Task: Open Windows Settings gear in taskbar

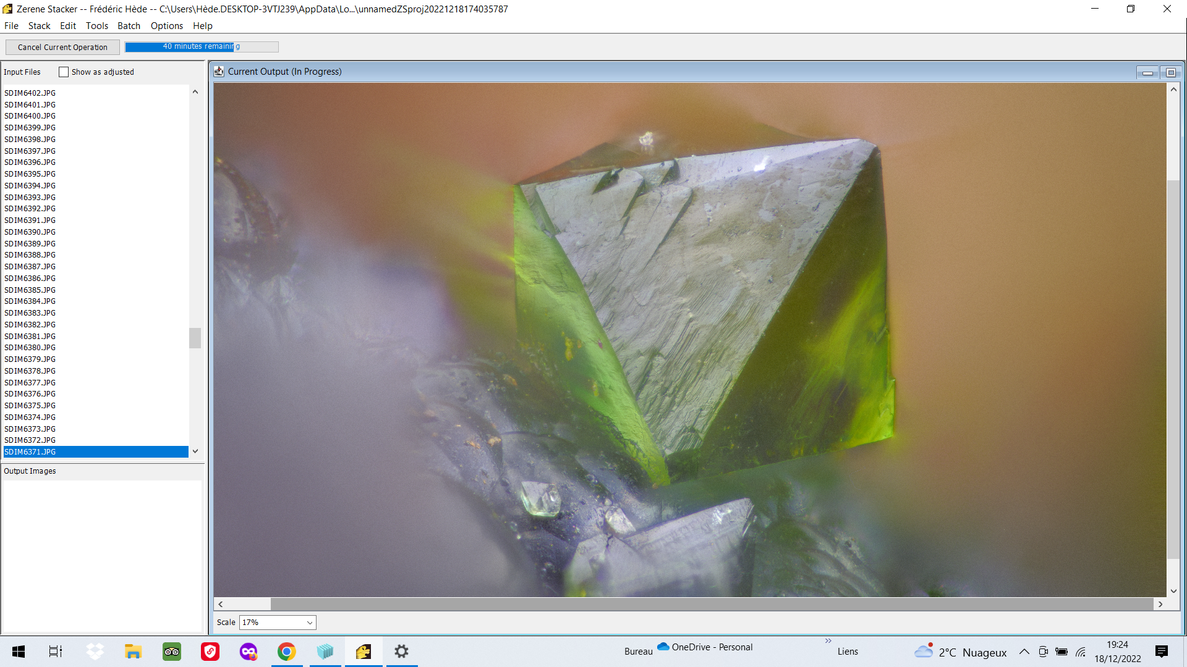Action: coord(401,652)
